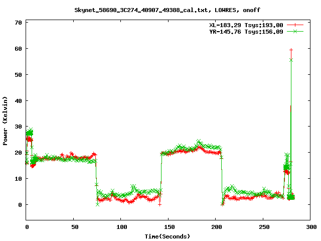This screenshot has width=321, height=241.
Task: Select legend entry YR-145.76 Tsys:156.09
Action: [x=246, y=32]
